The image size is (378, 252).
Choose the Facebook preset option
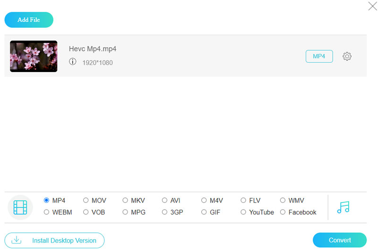pos(283,212)
